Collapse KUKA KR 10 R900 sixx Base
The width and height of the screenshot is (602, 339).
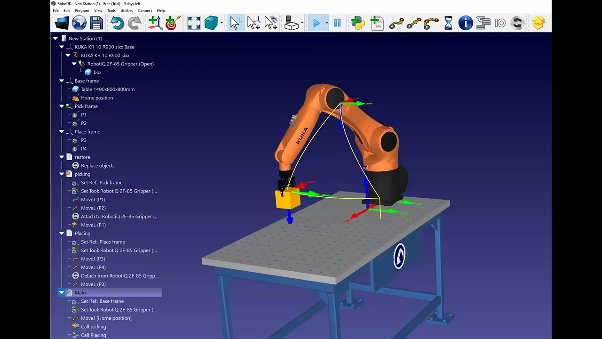tap(62, 47)
